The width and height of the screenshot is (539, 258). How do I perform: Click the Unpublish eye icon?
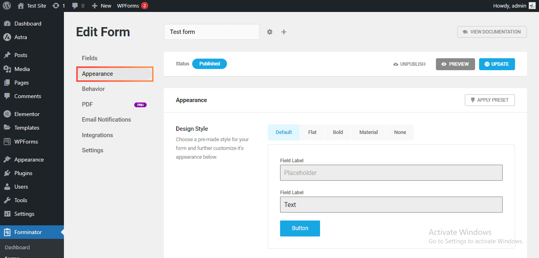click(409, 64)
